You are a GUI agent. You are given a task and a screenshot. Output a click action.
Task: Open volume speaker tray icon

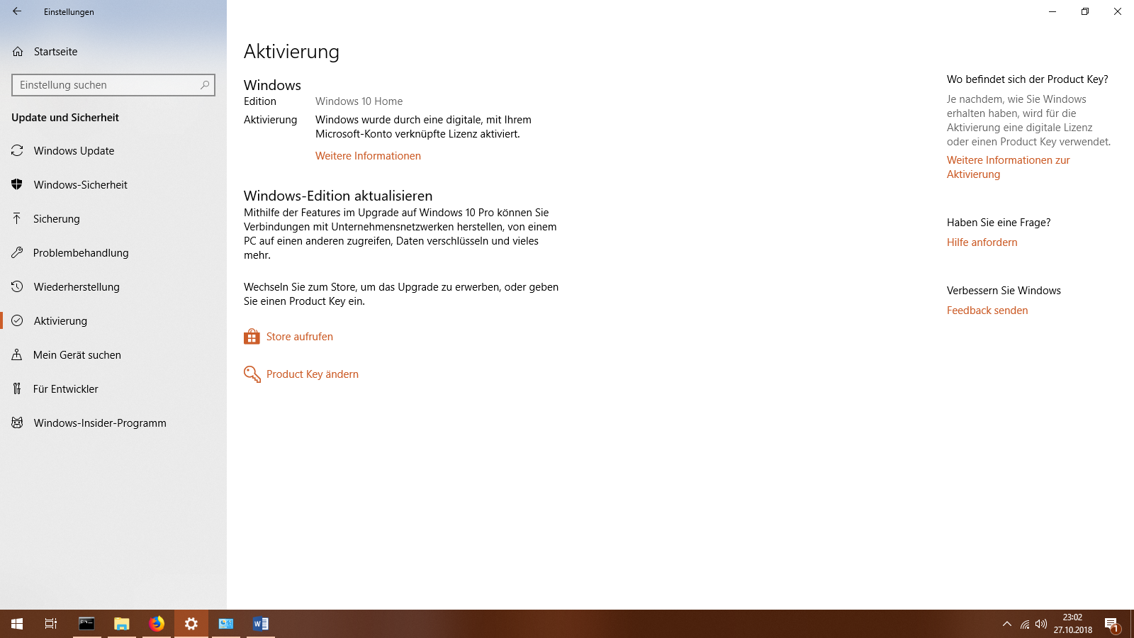[1041, 624]
